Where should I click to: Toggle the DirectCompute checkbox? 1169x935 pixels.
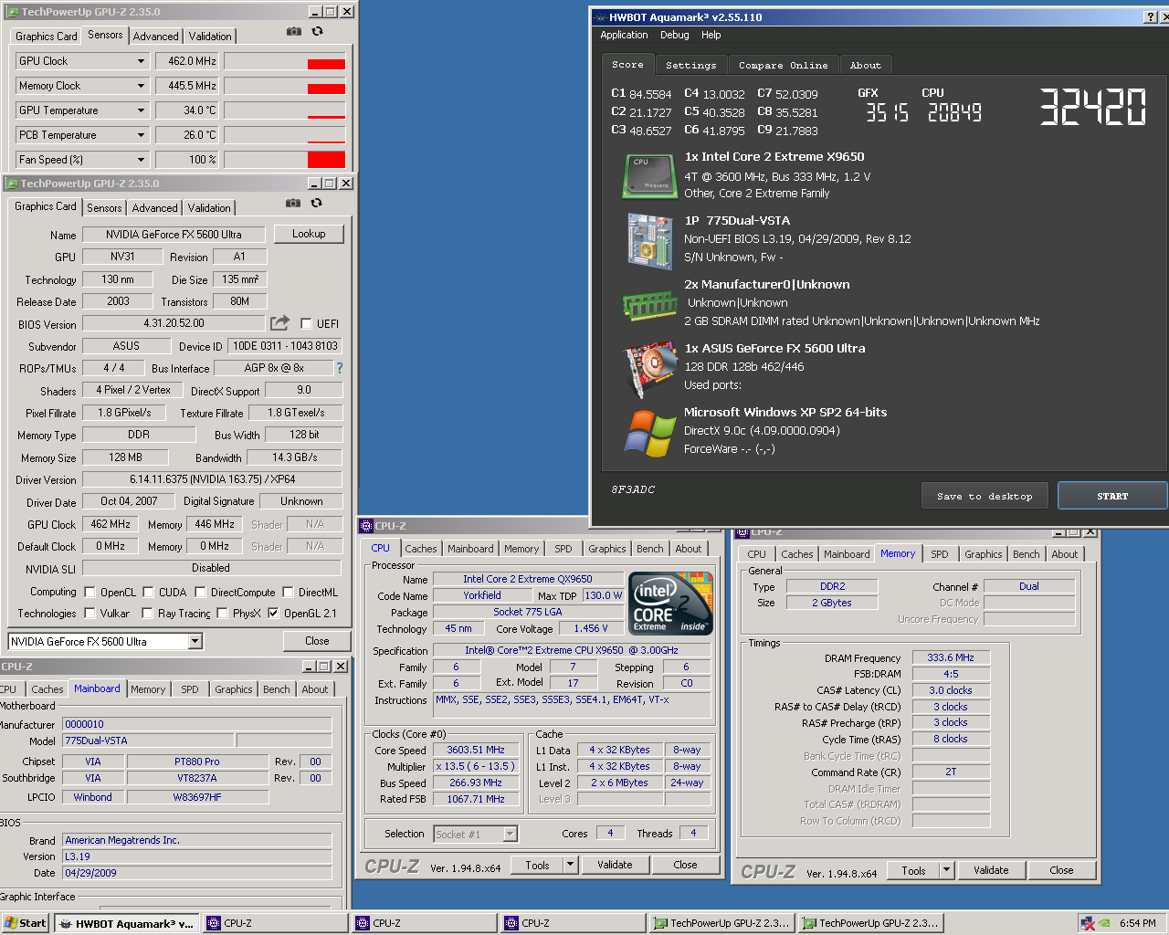click(199, 592)
